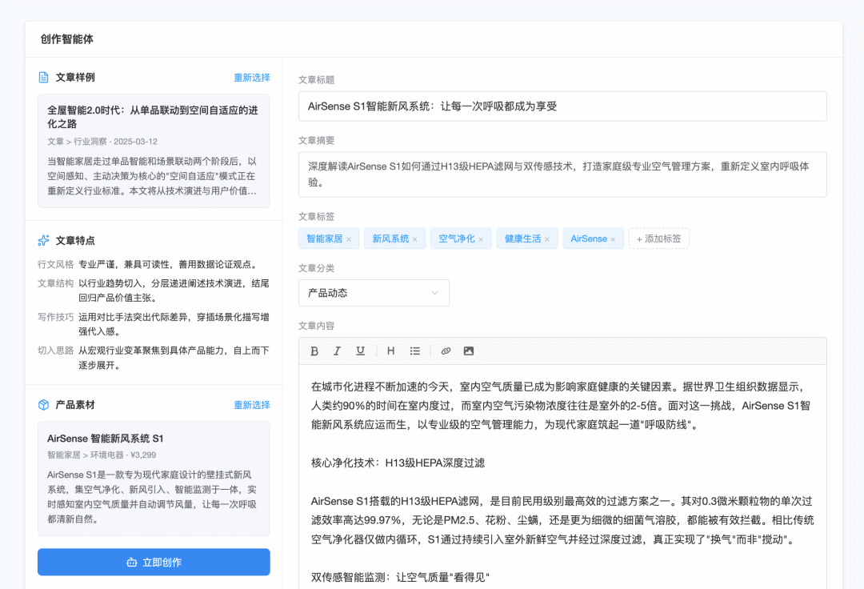Open the 全屋智能2.0时代 sample article card

154,150
